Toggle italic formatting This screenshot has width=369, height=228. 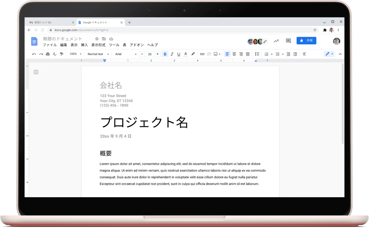coord(172,54)
